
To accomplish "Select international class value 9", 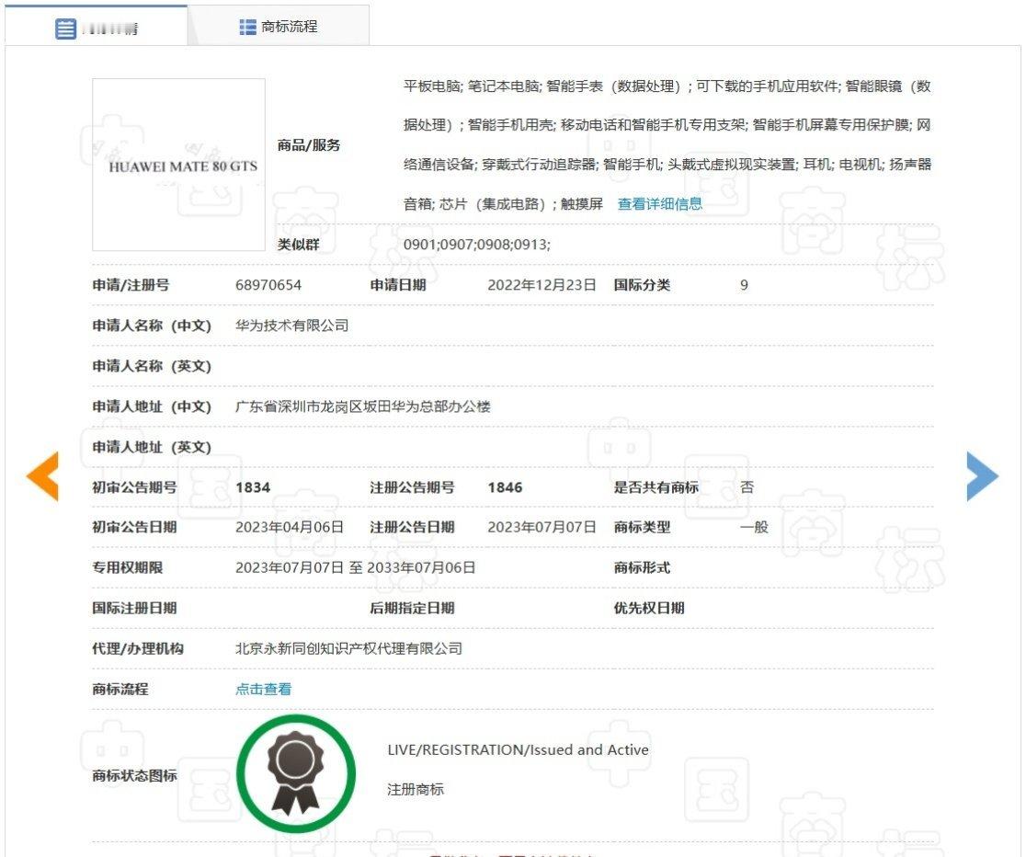I will pos(744,285).
